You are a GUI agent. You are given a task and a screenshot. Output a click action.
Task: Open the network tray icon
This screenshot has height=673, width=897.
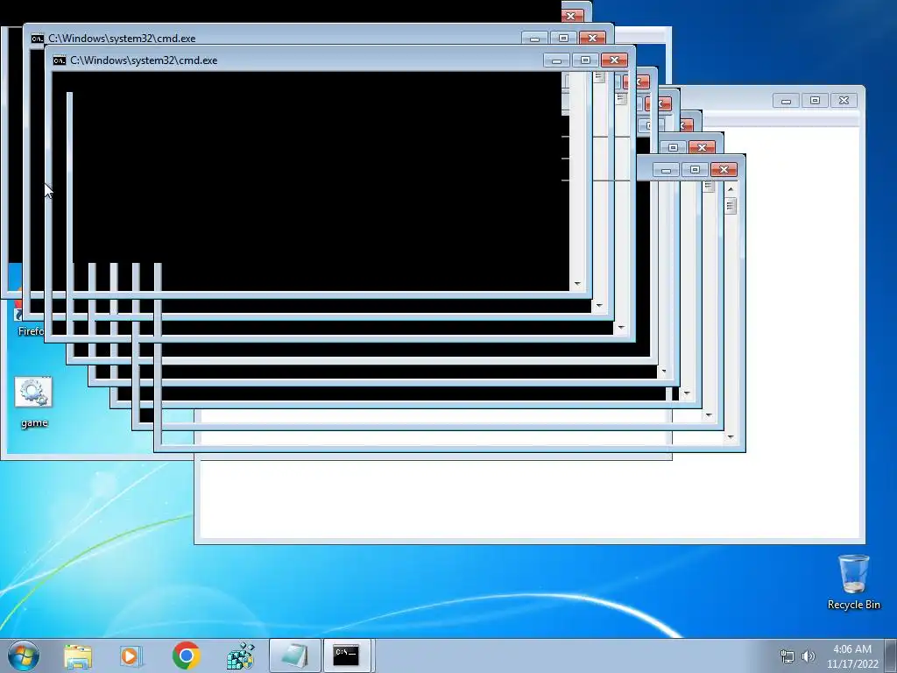coord(788,656)
